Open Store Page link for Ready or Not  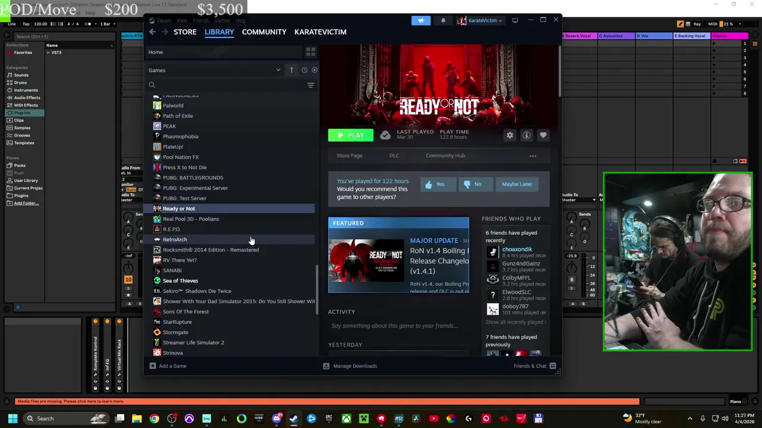[349, 156]
